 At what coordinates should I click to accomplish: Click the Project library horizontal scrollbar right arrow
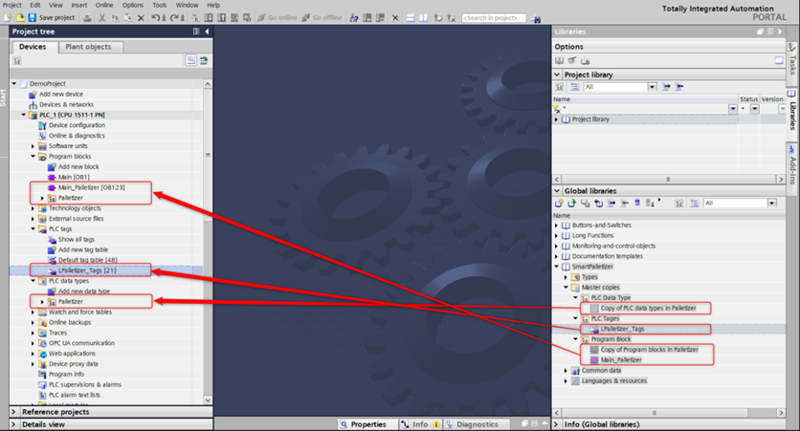pos(781,180)
